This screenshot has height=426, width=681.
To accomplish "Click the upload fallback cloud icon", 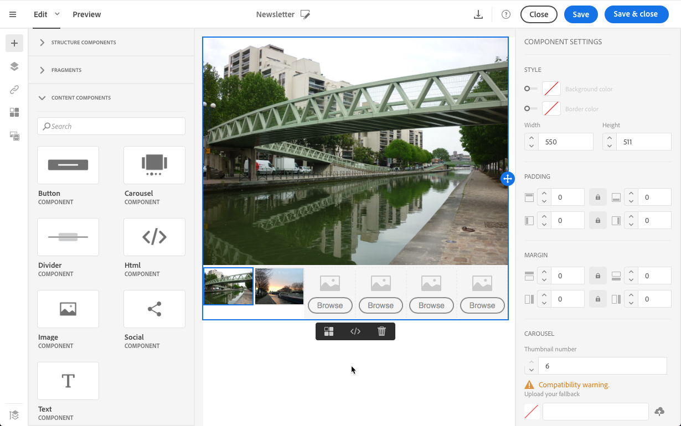I will point(659,412).
